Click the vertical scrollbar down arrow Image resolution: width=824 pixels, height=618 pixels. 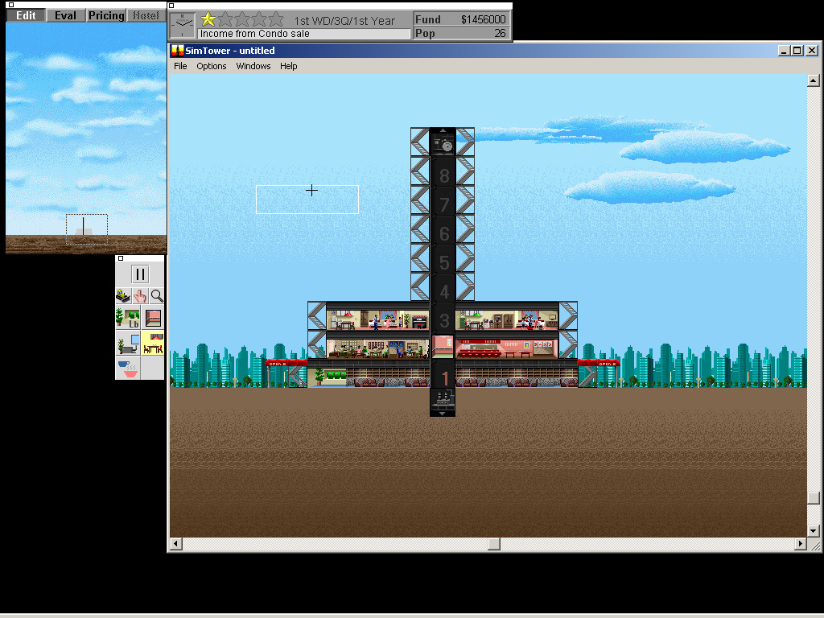coord(813,531)
